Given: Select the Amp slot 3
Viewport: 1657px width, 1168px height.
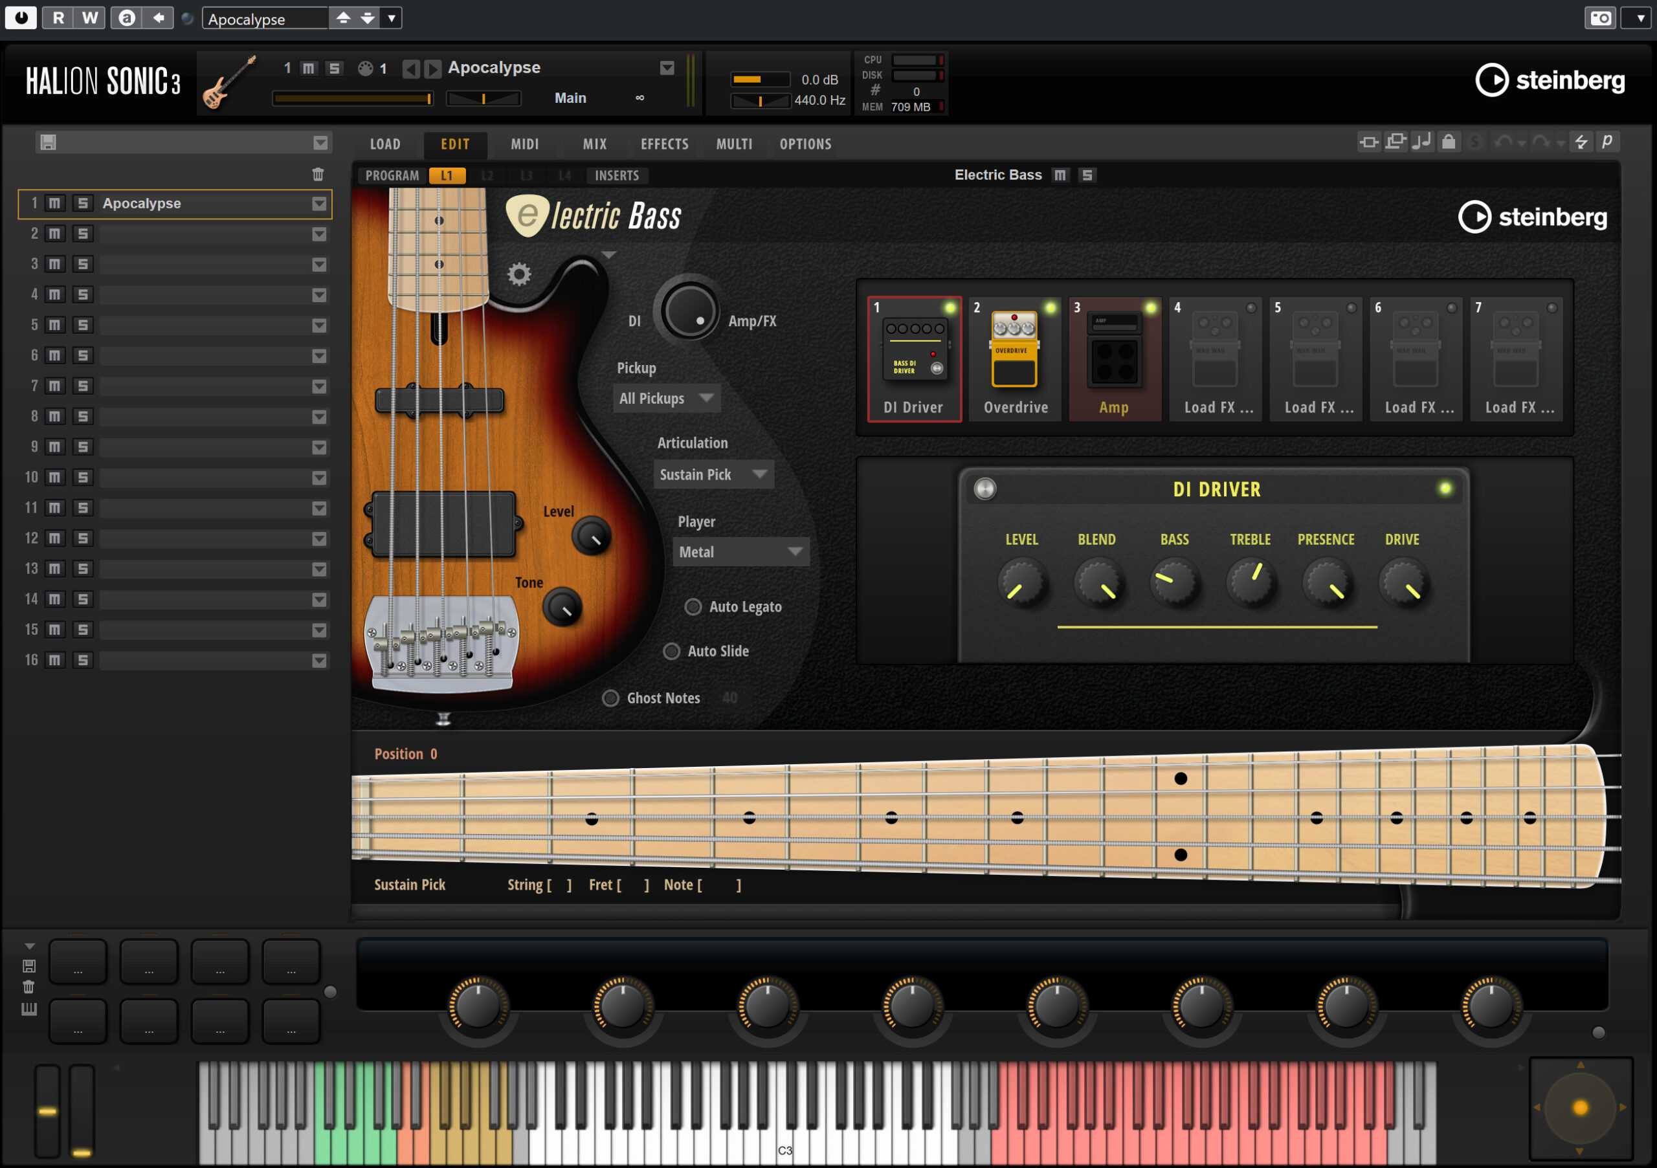Looking at the screenshot, I should pyautogui.click(x=1115, y=358).
